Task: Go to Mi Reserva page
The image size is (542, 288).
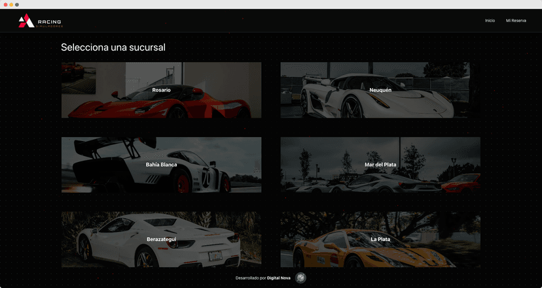Action: [x=516, y=21]
